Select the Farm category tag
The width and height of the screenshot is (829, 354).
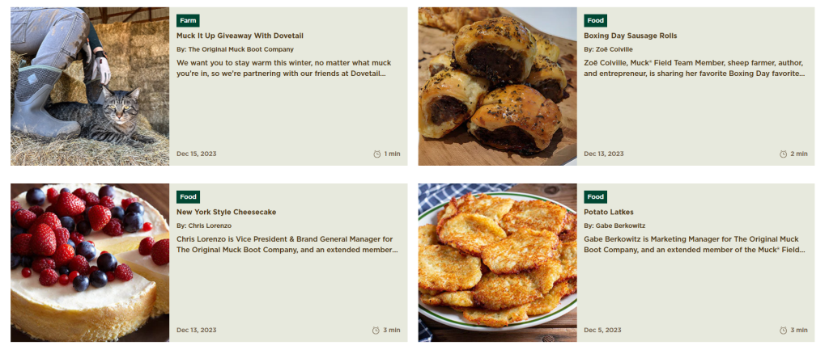click(x=188, y=20)
